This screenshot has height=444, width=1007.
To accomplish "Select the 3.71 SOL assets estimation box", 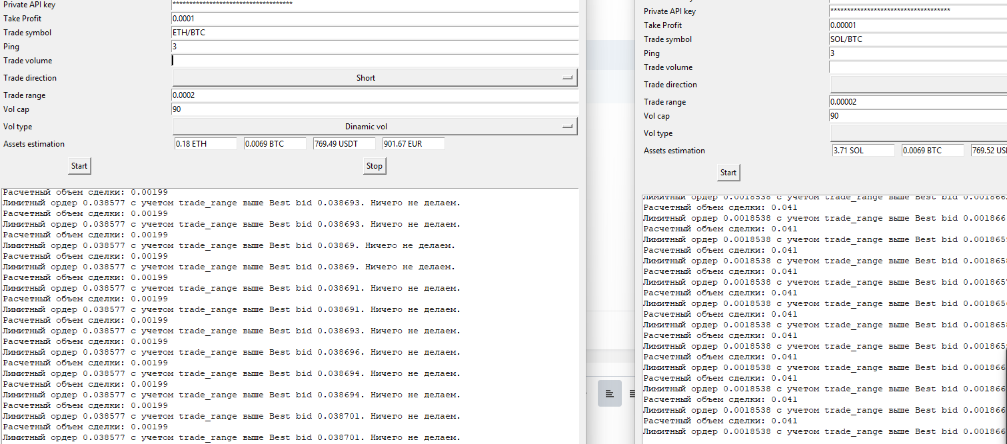I will [862, 151].
